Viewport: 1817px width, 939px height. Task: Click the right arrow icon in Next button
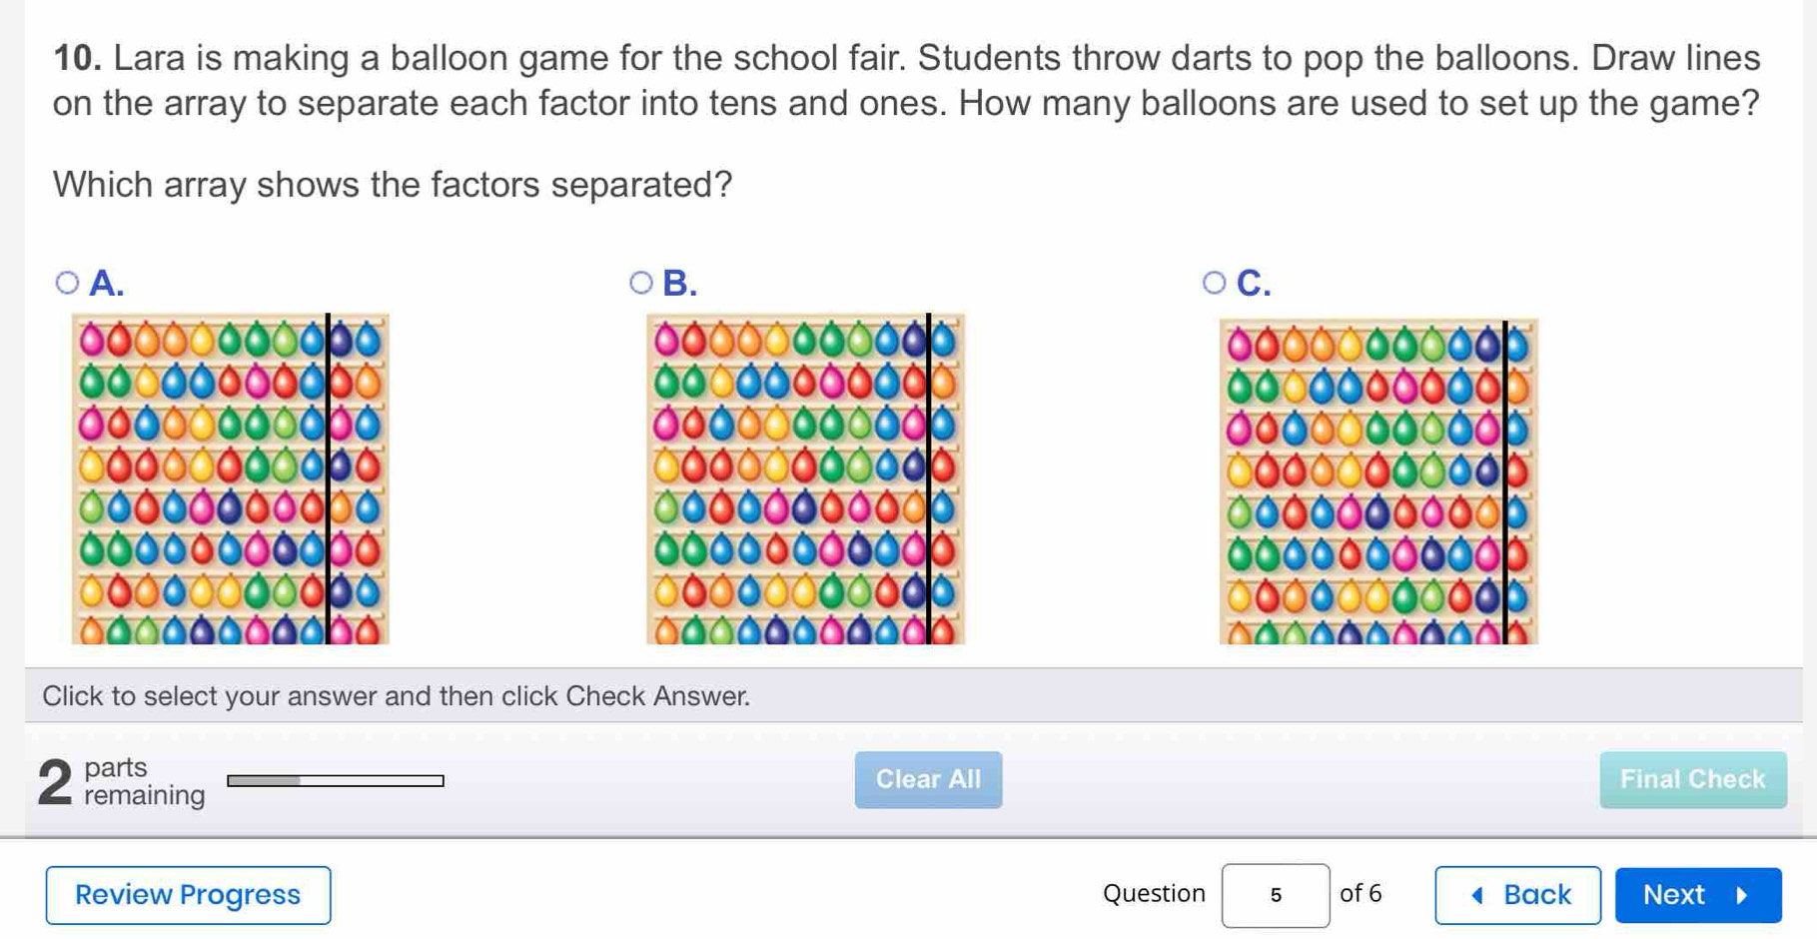[1742, 895]
